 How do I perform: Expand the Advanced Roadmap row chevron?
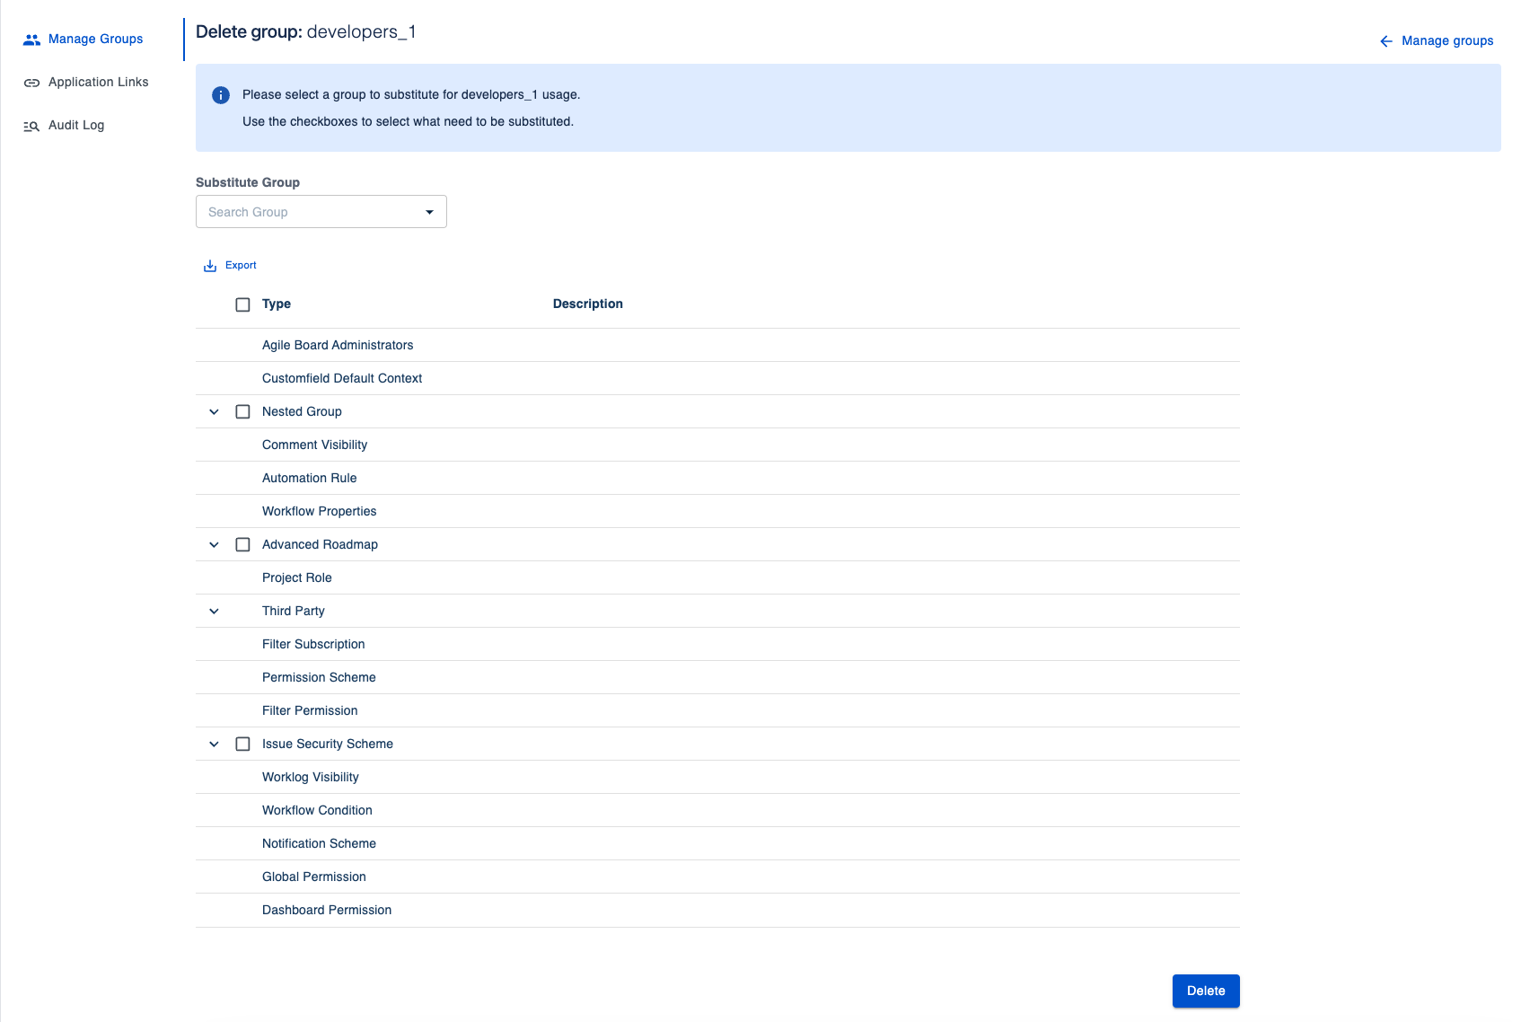214,544
